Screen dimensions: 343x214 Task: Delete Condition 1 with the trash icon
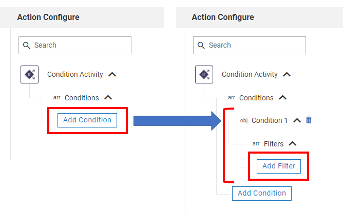coord(309,120)
